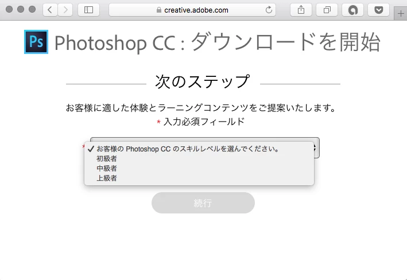Click the お客様に適した体験 description text

click(x=201, y=107)
